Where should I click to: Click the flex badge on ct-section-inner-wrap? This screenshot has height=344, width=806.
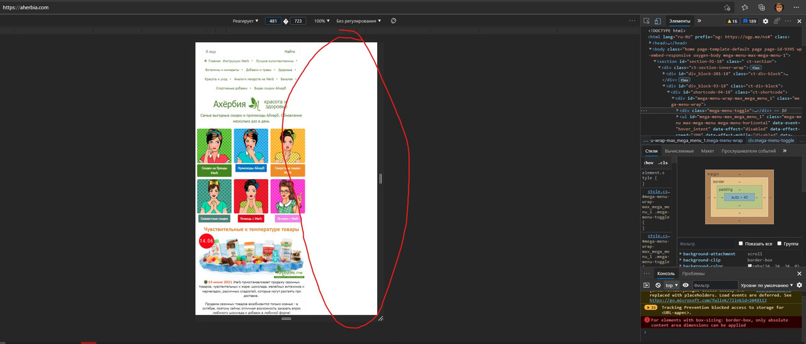[756, 67]
